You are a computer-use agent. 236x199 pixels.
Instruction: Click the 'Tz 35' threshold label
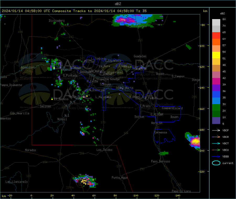click(x=141, y=11)
